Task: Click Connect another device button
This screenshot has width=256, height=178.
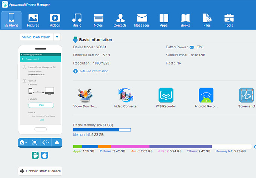Action: pyautogui.click(x=40, y=171)
